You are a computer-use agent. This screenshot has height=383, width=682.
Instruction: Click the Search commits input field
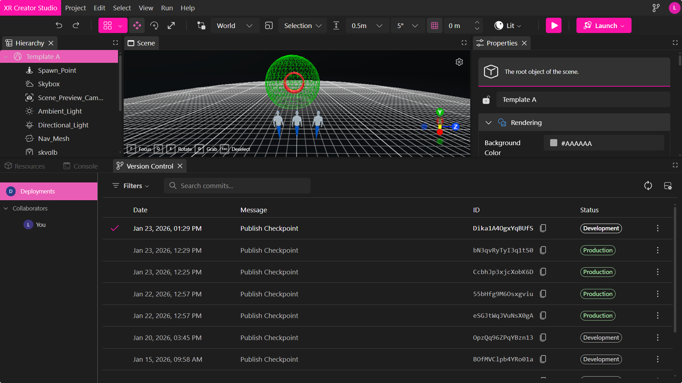237,186
